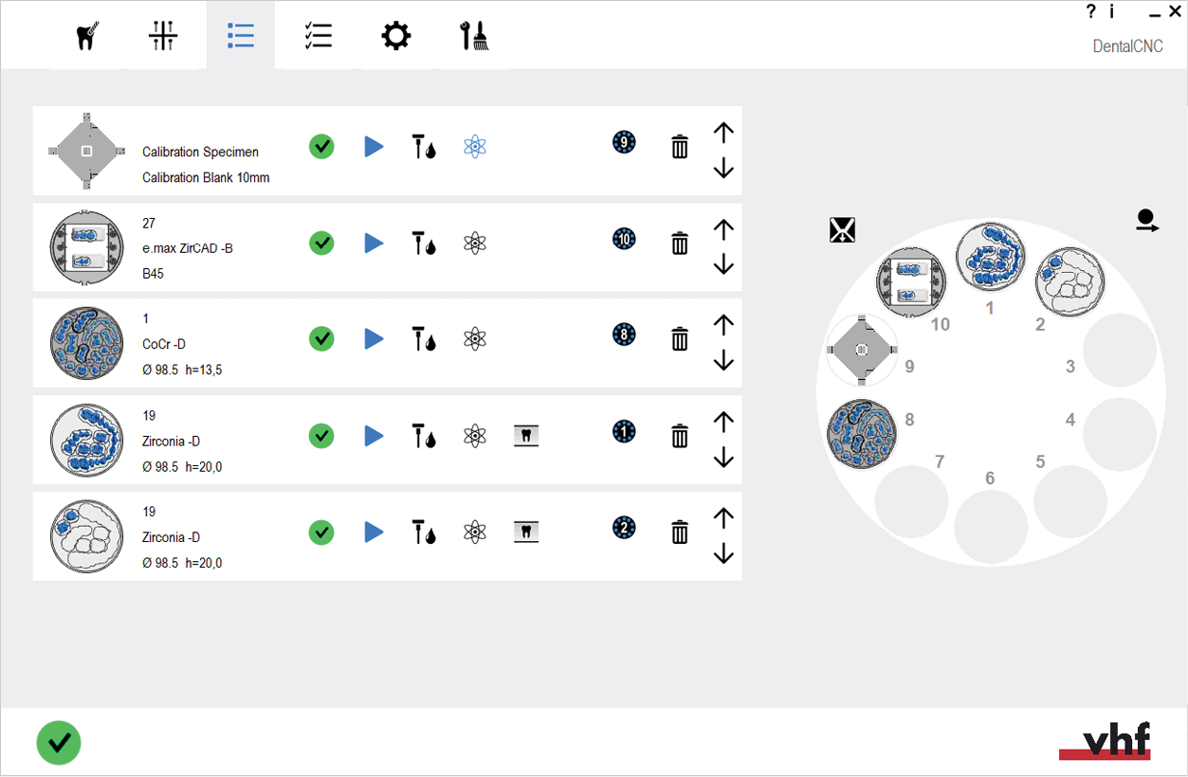Open tool and coolant icon for Zirconia slot 2
This screenshot has width=1188, height=777.
(x=424, y=532)
